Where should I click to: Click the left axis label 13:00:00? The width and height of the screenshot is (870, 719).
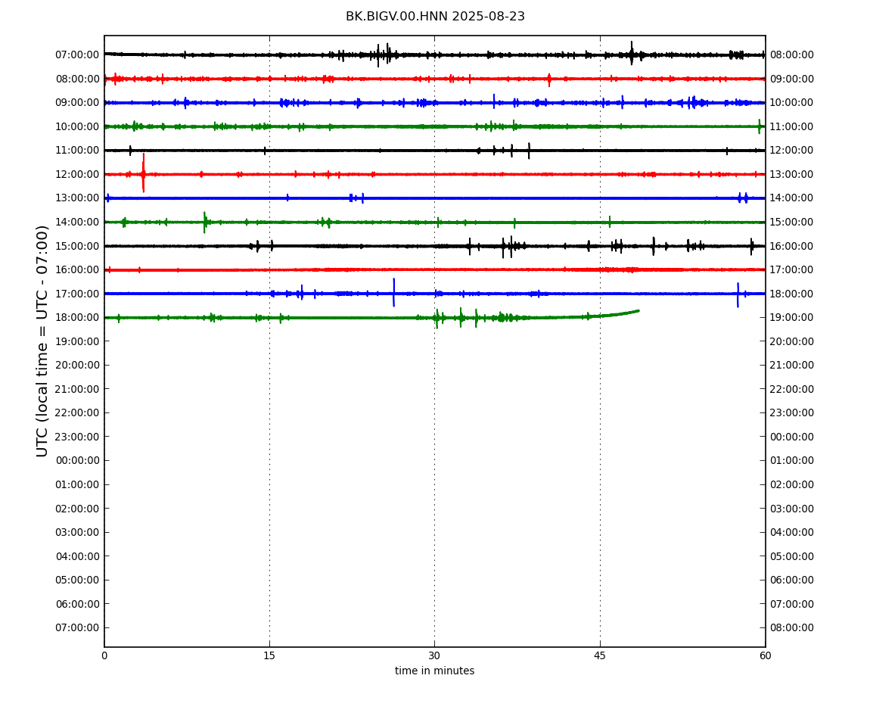point(77,198)
